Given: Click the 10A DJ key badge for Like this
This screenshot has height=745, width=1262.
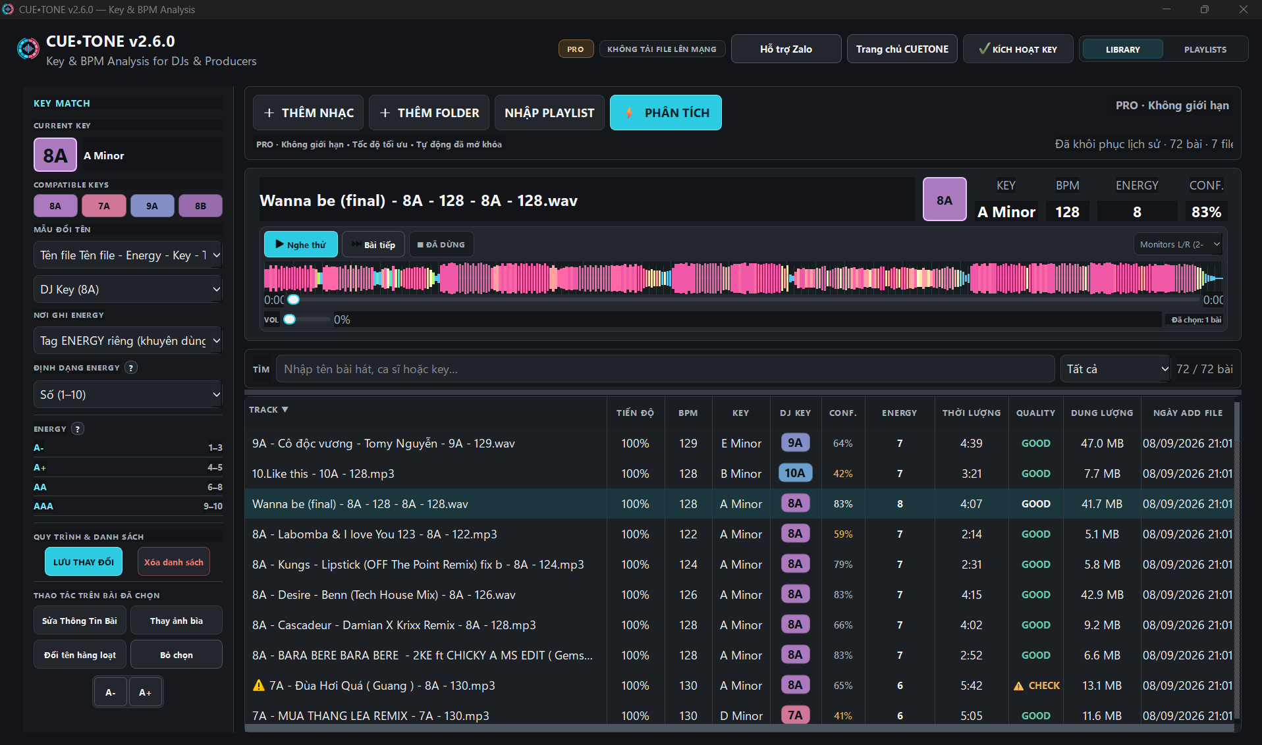Looking at the screenshot, I should coord(795,473).
